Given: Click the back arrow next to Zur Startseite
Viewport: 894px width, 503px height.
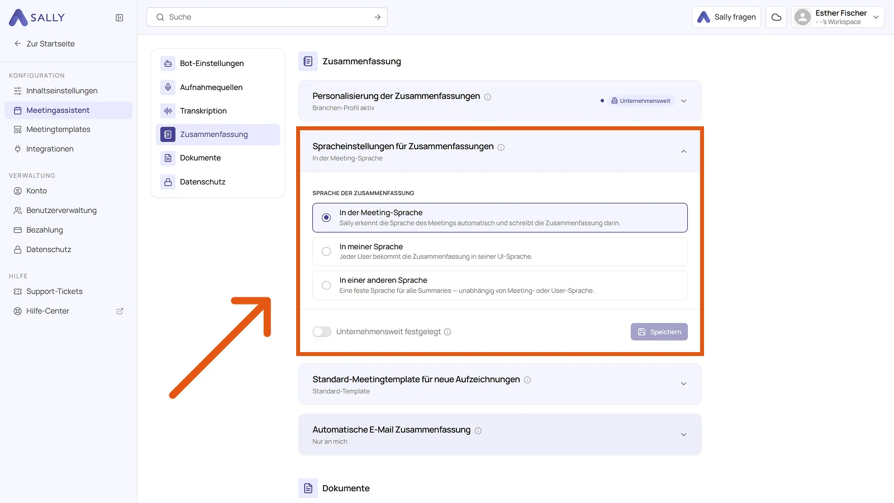Looking at the screenshot, I should (x=18, y=44).
